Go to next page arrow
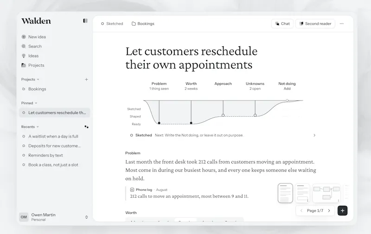371x234 pixels. click(329, 210)
